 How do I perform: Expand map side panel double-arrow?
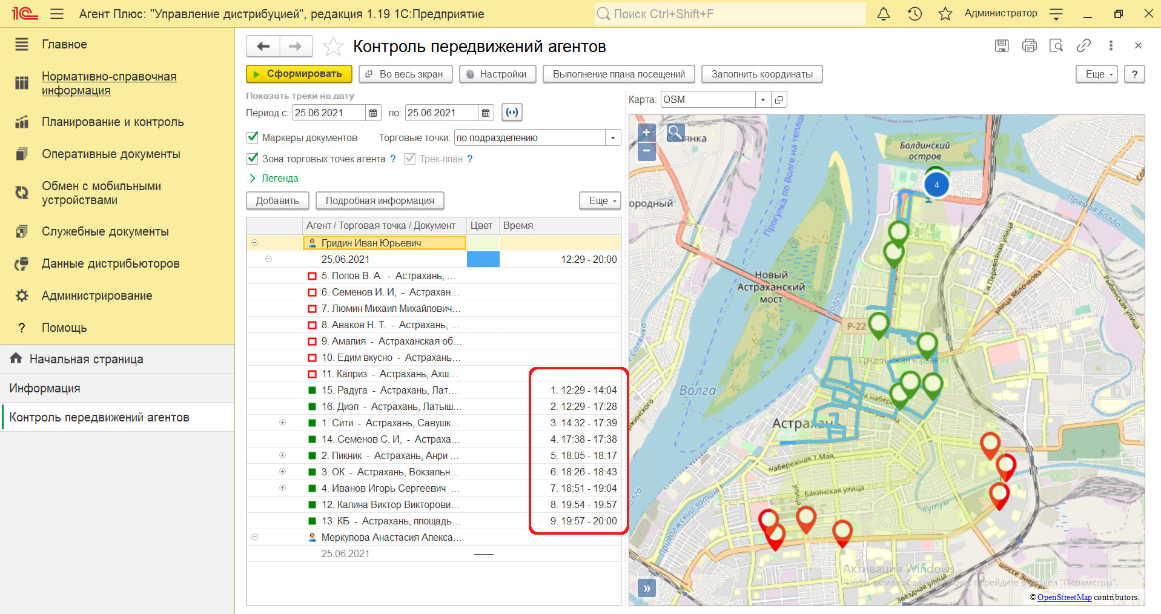click(x=647, y=588)
